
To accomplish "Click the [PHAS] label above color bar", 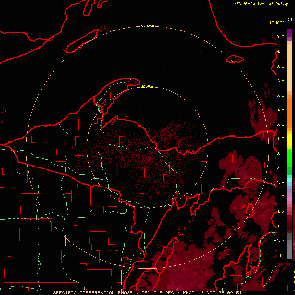I will (x=277, y=23).
